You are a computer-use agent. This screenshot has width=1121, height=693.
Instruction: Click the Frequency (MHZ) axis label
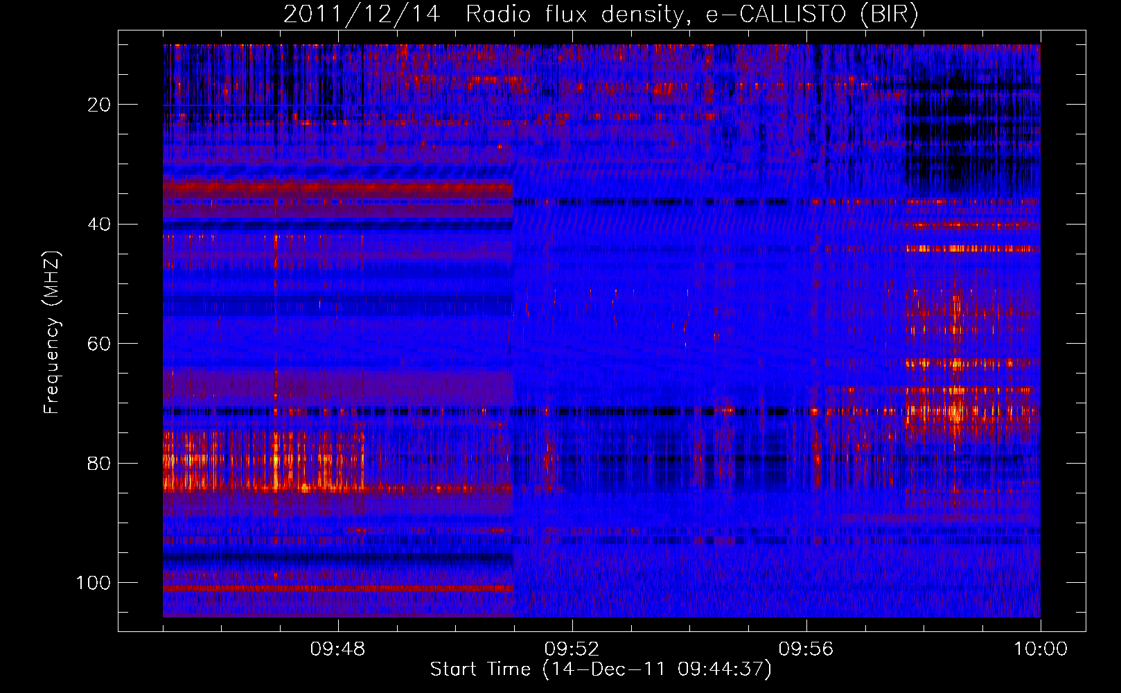tap(52, 333)
